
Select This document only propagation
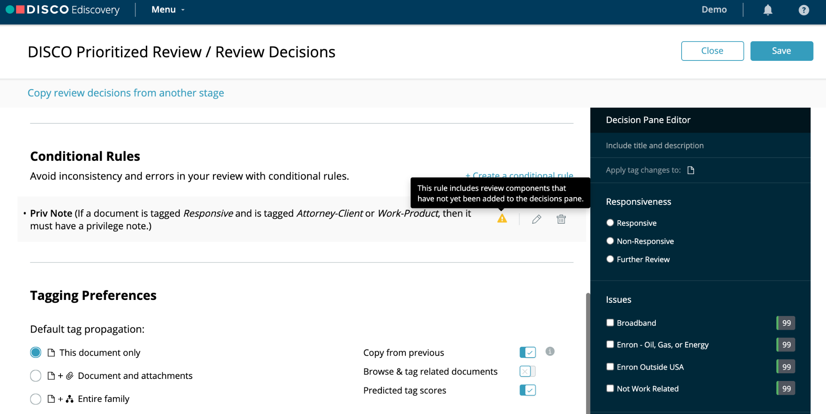(35, 352)
